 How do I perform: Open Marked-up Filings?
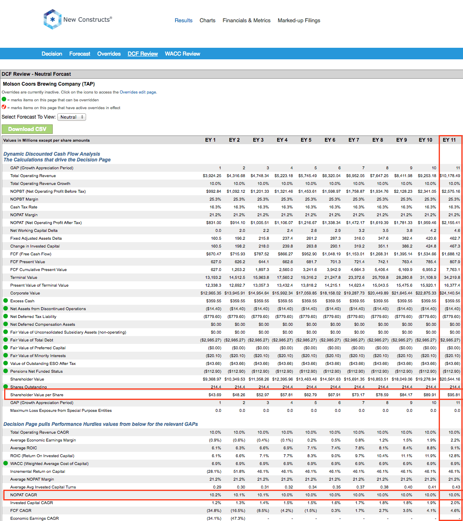click(x=299, y=20)
